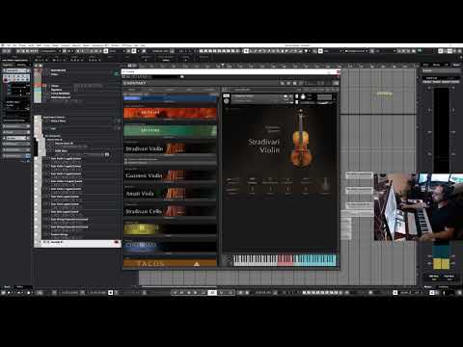Screen dimensions: 463x347
Task: Open the File menu in Cubase
Action: tap(9, 45)
